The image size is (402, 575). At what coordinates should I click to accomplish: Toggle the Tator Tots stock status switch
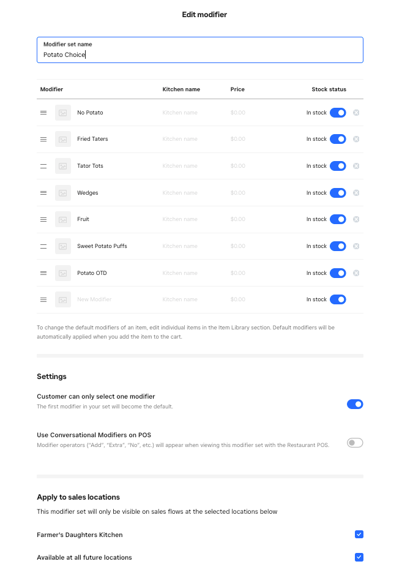(338, 166)
